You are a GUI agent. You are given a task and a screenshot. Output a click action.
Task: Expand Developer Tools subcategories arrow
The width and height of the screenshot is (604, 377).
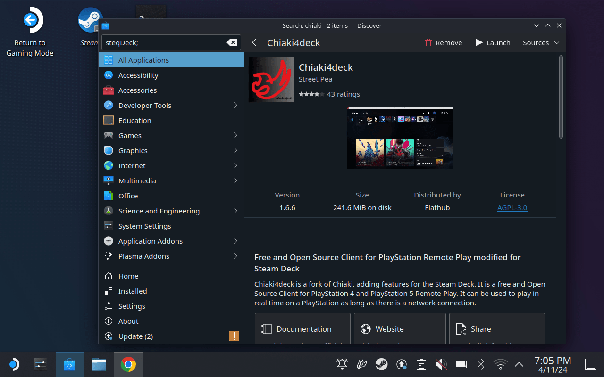pyautogui.click(x=235, y=105)
